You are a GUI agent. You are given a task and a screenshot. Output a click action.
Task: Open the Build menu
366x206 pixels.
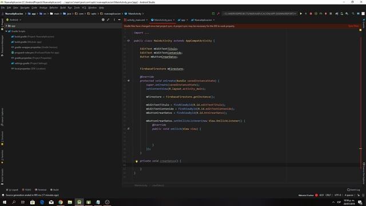[63, 7]
